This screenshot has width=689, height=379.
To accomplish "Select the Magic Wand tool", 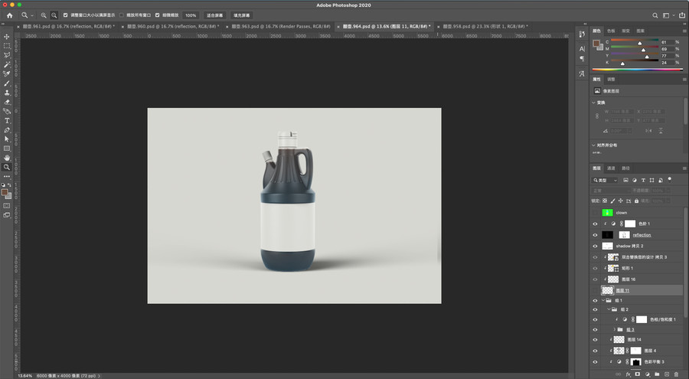I will (x=7, y=64).
